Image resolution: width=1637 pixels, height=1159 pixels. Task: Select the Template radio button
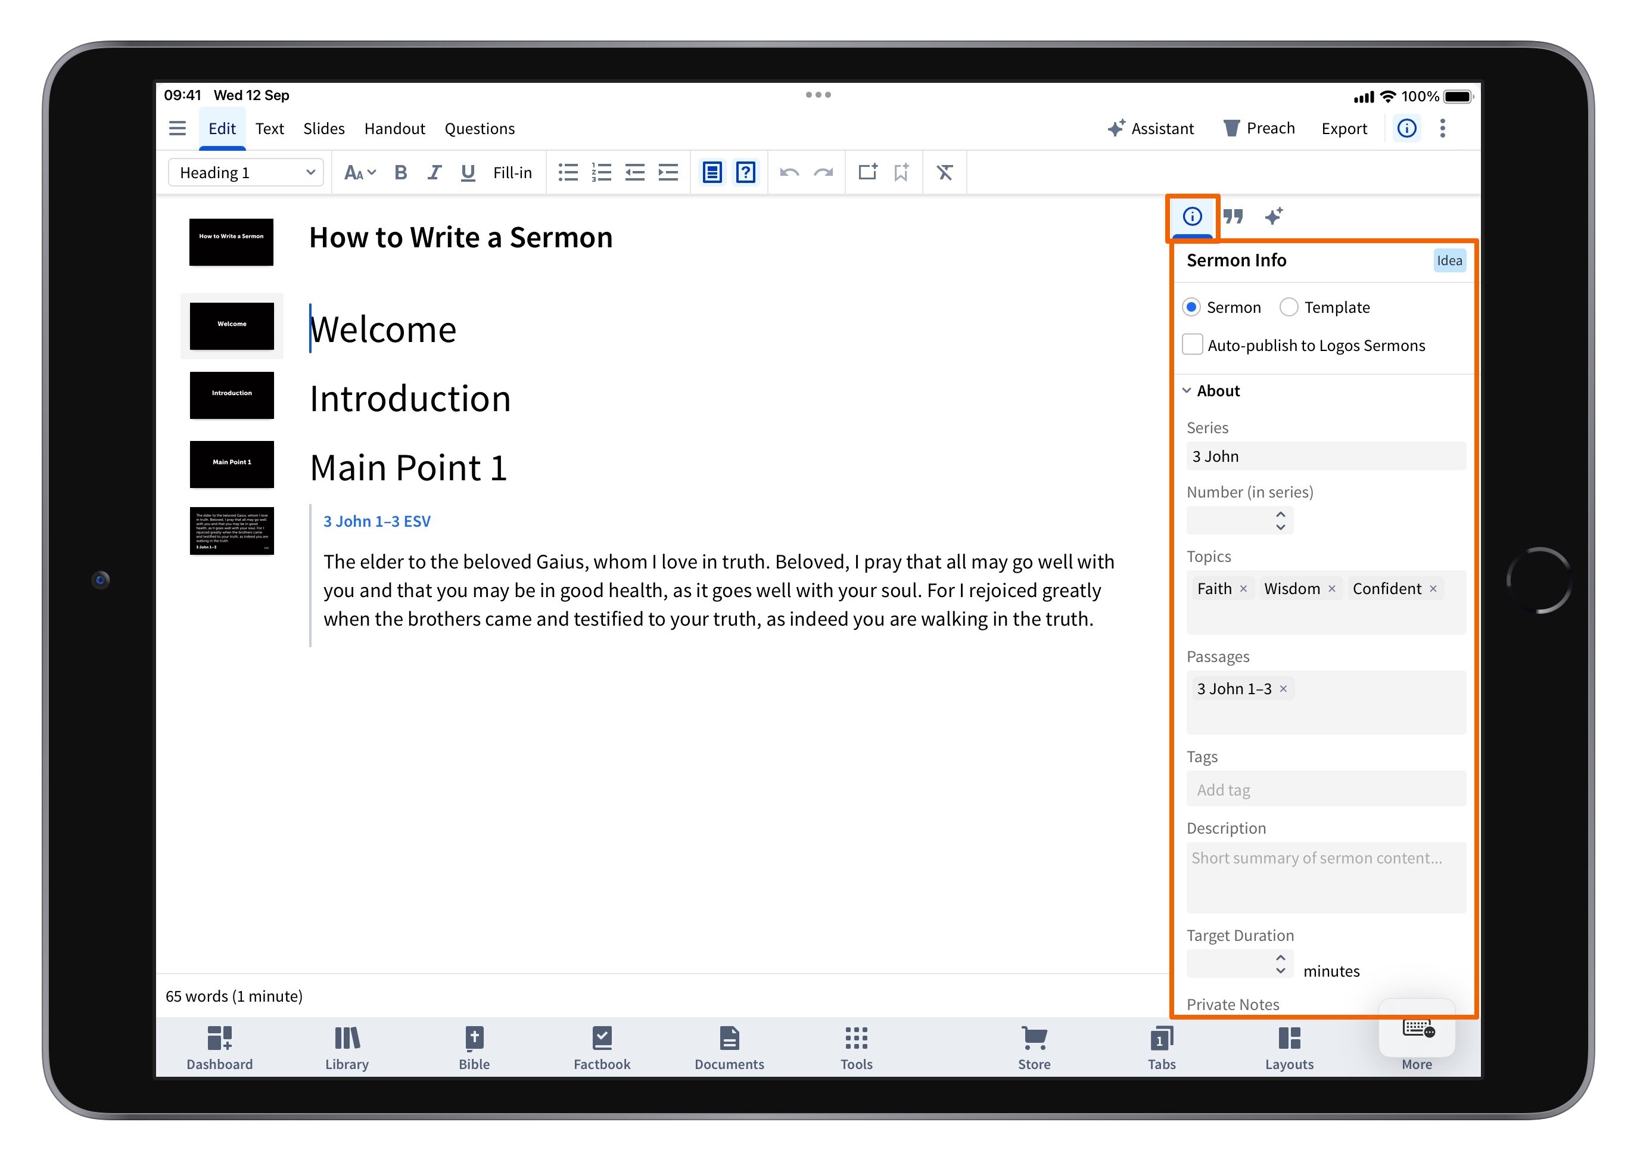tap(1288, 307)
